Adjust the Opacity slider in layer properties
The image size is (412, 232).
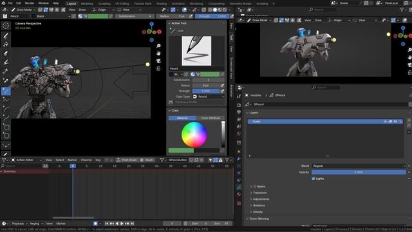[359, 172]
